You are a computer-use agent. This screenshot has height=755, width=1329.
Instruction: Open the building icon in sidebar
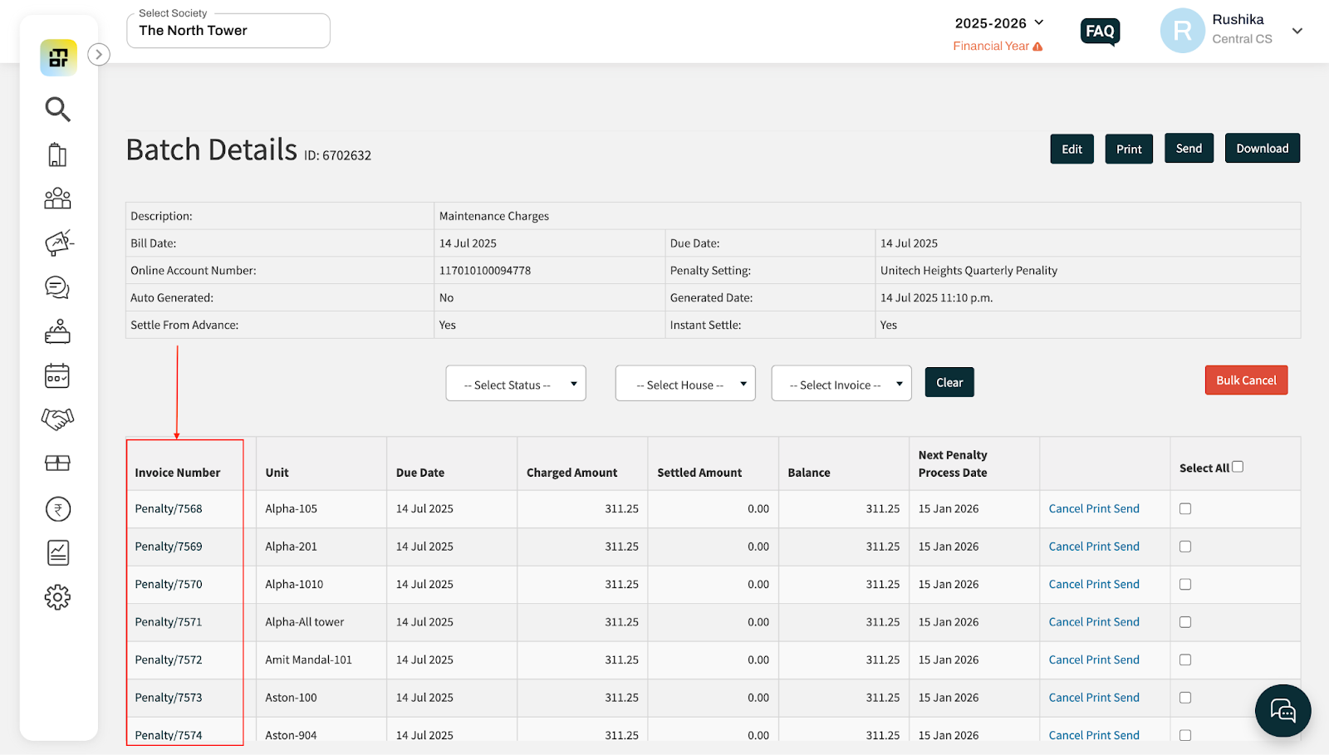pyautogui.click(x=57, y=154)
